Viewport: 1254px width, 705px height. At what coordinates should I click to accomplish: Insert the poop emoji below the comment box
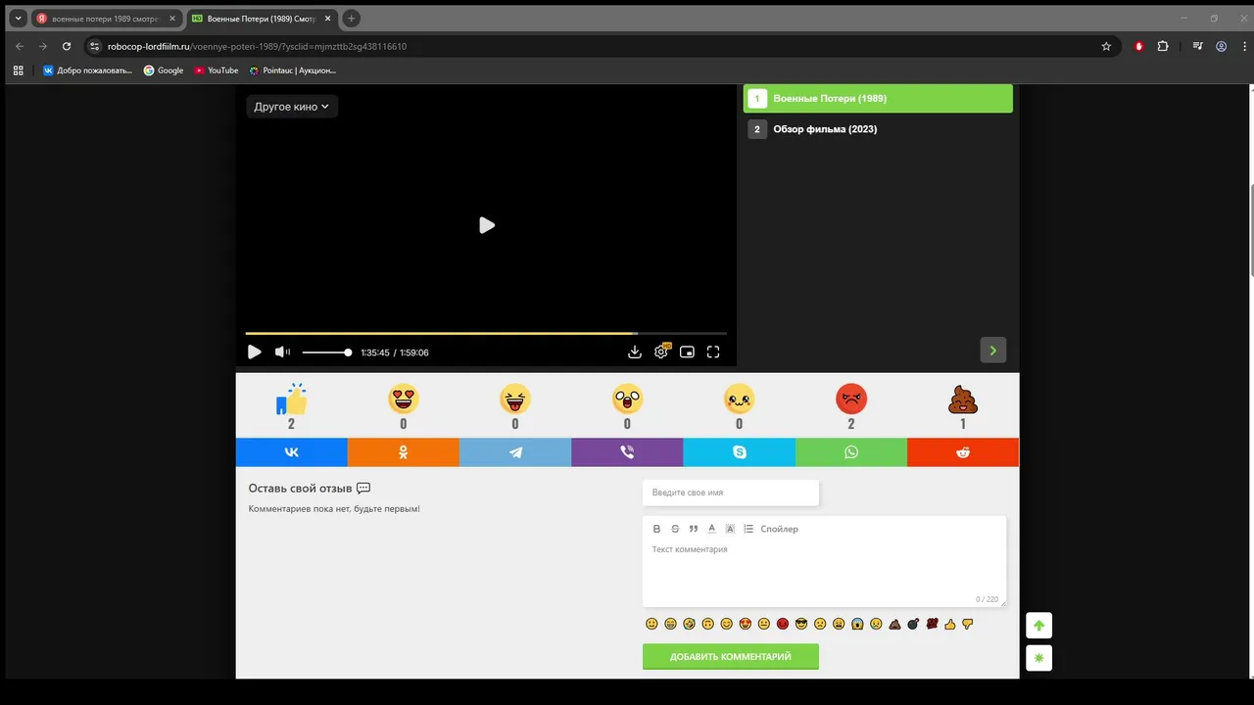point(894,624)
